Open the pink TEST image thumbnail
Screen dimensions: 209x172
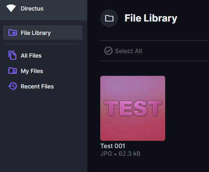point(133,108)
